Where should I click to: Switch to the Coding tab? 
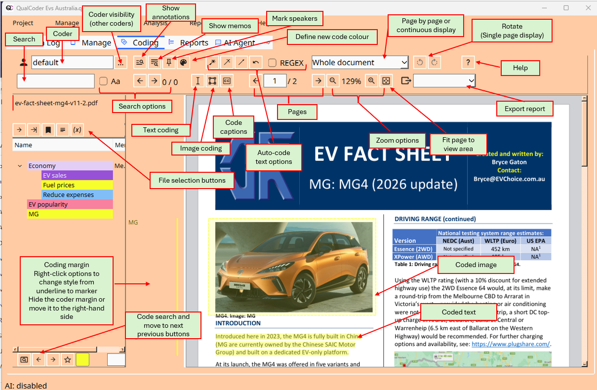coord(140,43)
